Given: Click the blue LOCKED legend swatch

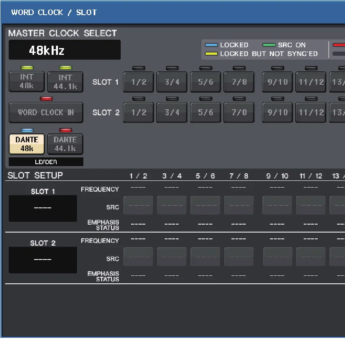Looking at the screenshot, I should tap(211, 45).
